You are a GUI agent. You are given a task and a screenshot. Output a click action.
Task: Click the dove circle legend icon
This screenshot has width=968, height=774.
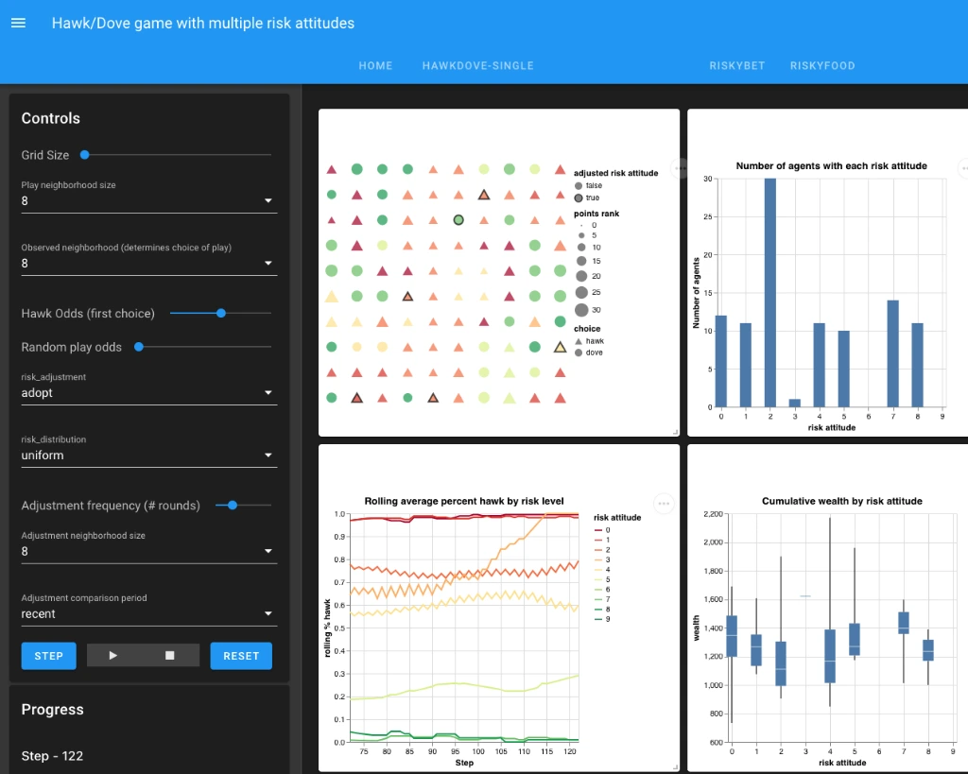click(579, 353)
